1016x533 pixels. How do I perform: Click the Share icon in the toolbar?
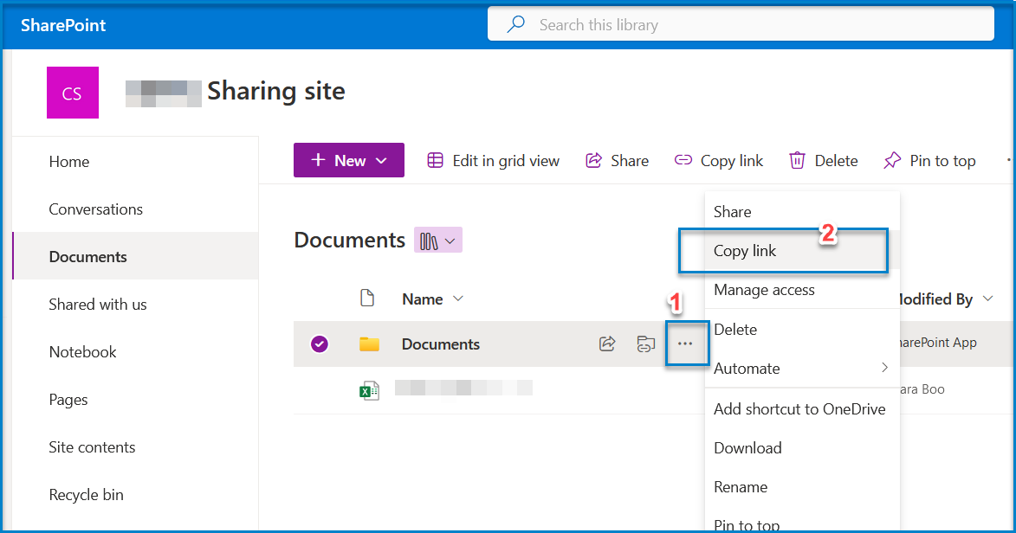(x=596, y=160)
